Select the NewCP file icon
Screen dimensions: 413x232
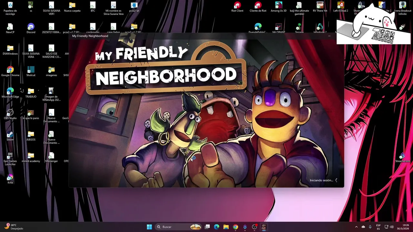tap(10, 28)
